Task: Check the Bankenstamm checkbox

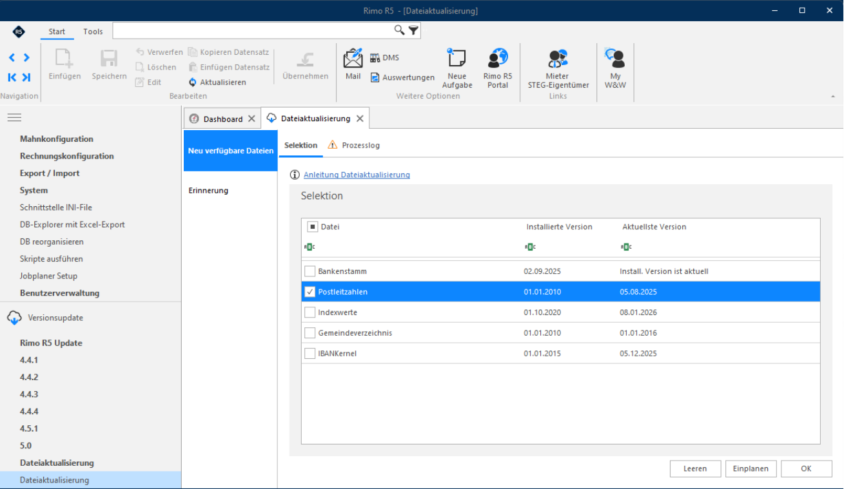Action: click(x=310, y=271)
